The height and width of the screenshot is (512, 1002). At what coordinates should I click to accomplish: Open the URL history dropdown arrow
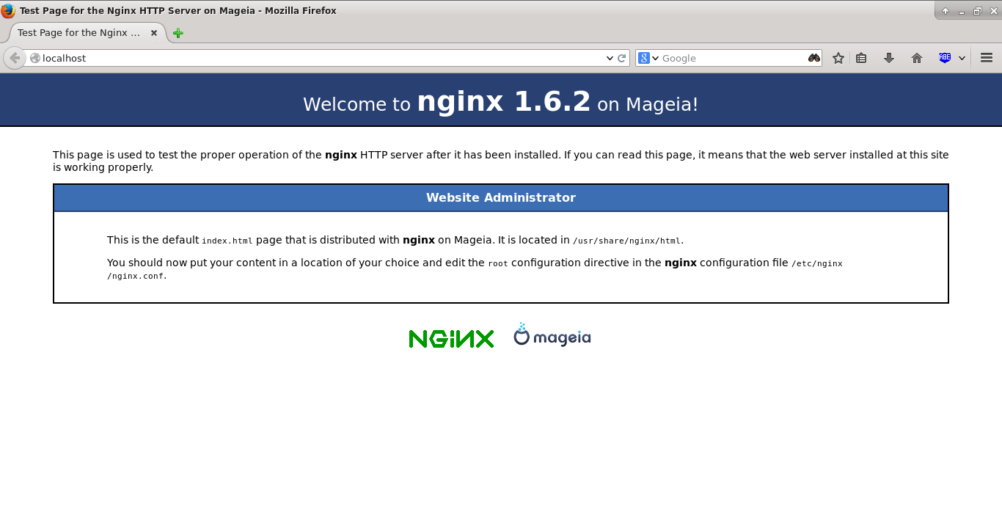pos(610,58)
